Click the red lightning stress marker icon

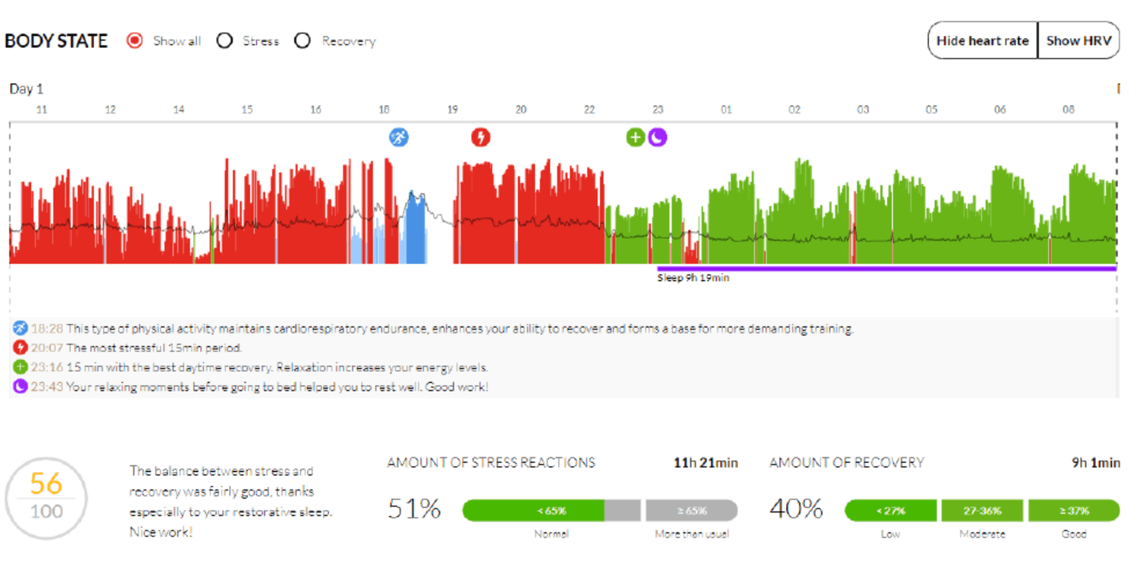[480, 137]
